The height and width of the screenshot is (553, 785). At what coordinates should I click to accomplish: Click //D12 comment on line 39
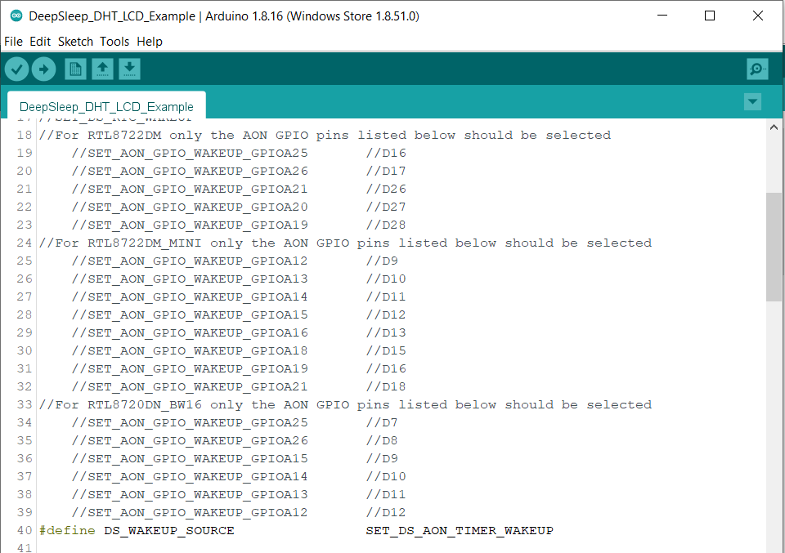click(x=386, y=512)
